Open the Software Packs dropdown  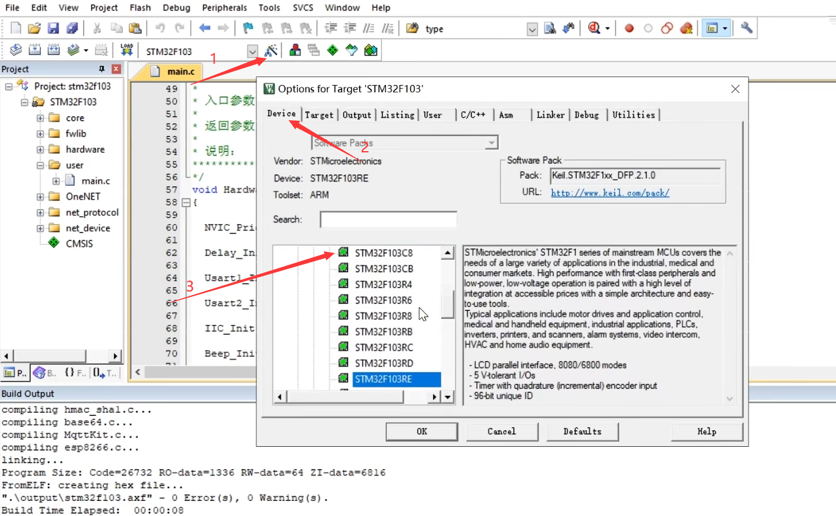click(x=491, y=142)
